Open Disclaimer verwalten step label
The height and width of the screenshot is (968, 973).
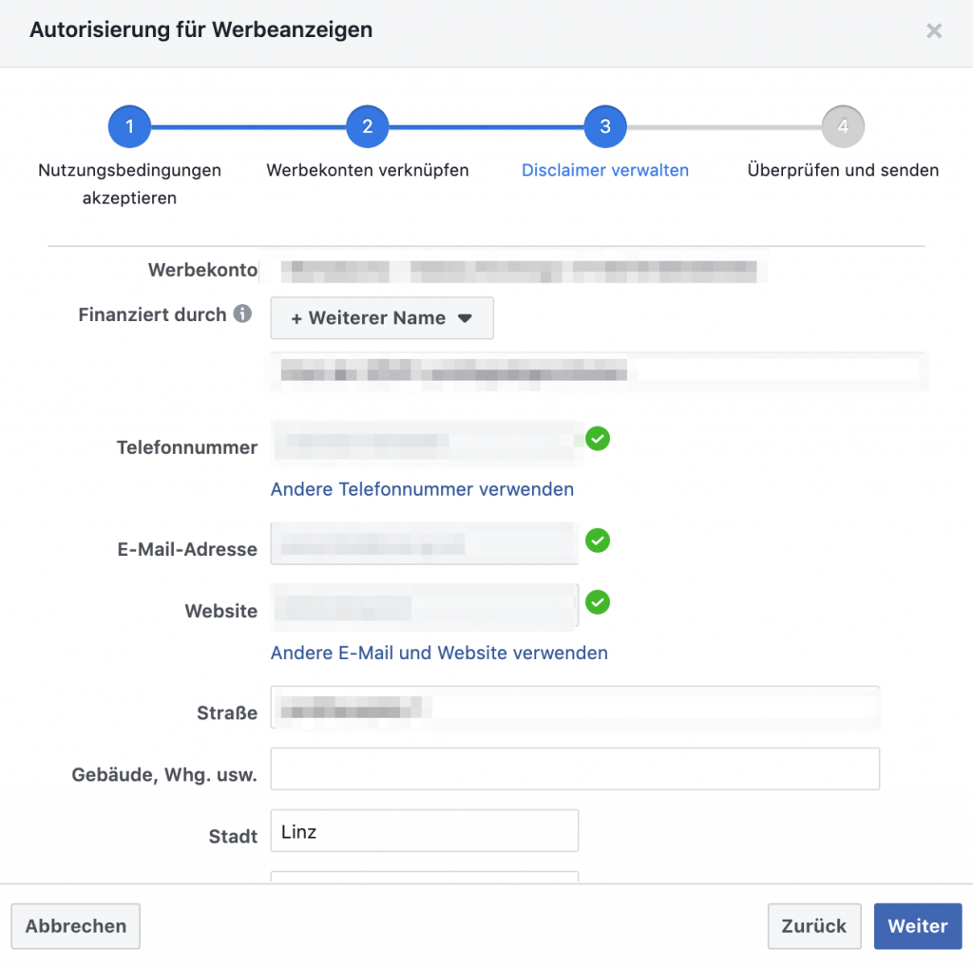605,171
